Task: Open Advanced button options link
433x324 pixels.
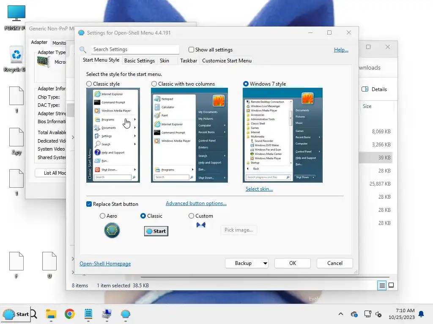Action: [196, 203]
